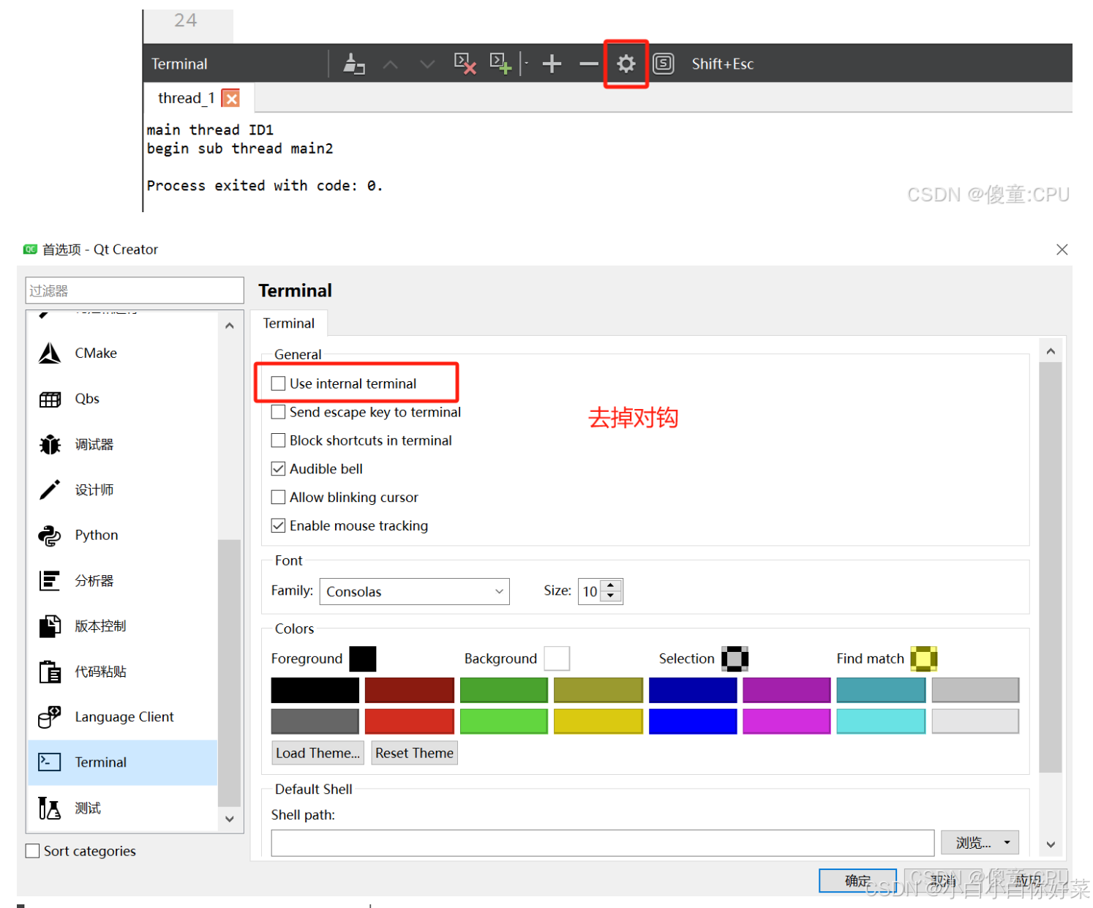This screenshot has width=1093, height=908.
Task: Enable Allow blinking cursor
Action: (278, 498)
